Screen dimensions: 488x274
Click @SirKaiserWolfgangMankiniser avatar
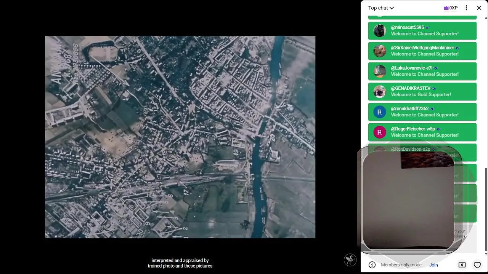(379, 51)
